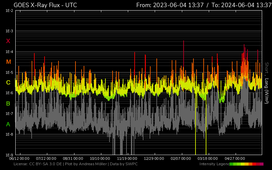Click the Intensity Legend label text
Viewport: 272px width, 170px height.
point(214,164)
